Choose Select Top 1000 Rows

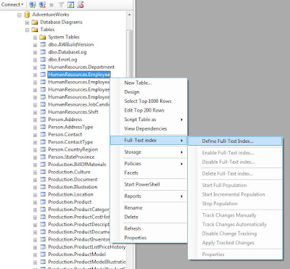[x=149, y=102]
